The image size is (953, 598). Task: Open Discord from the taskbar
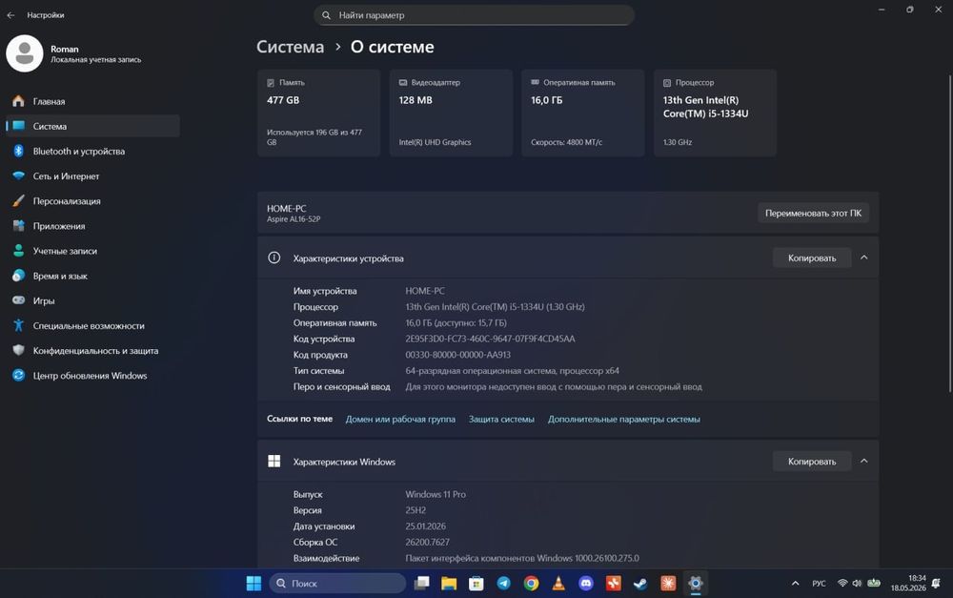[x=585, y=584]
